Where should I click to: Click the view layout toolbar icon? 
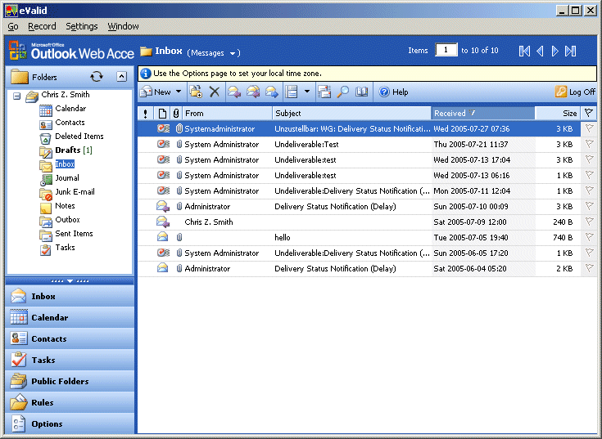[x=292, y=92]
